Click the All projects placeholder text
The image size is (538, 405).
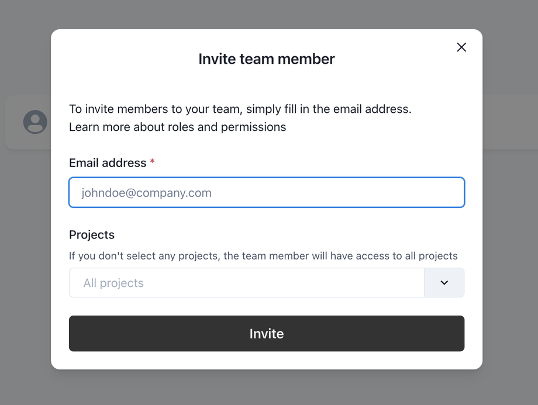coord(113,283)
